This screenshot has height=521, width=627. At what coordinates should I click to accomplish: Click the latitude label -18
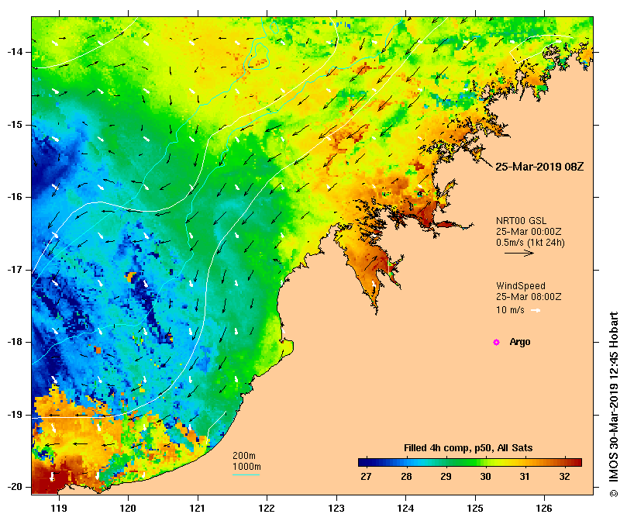pos(15,342)
